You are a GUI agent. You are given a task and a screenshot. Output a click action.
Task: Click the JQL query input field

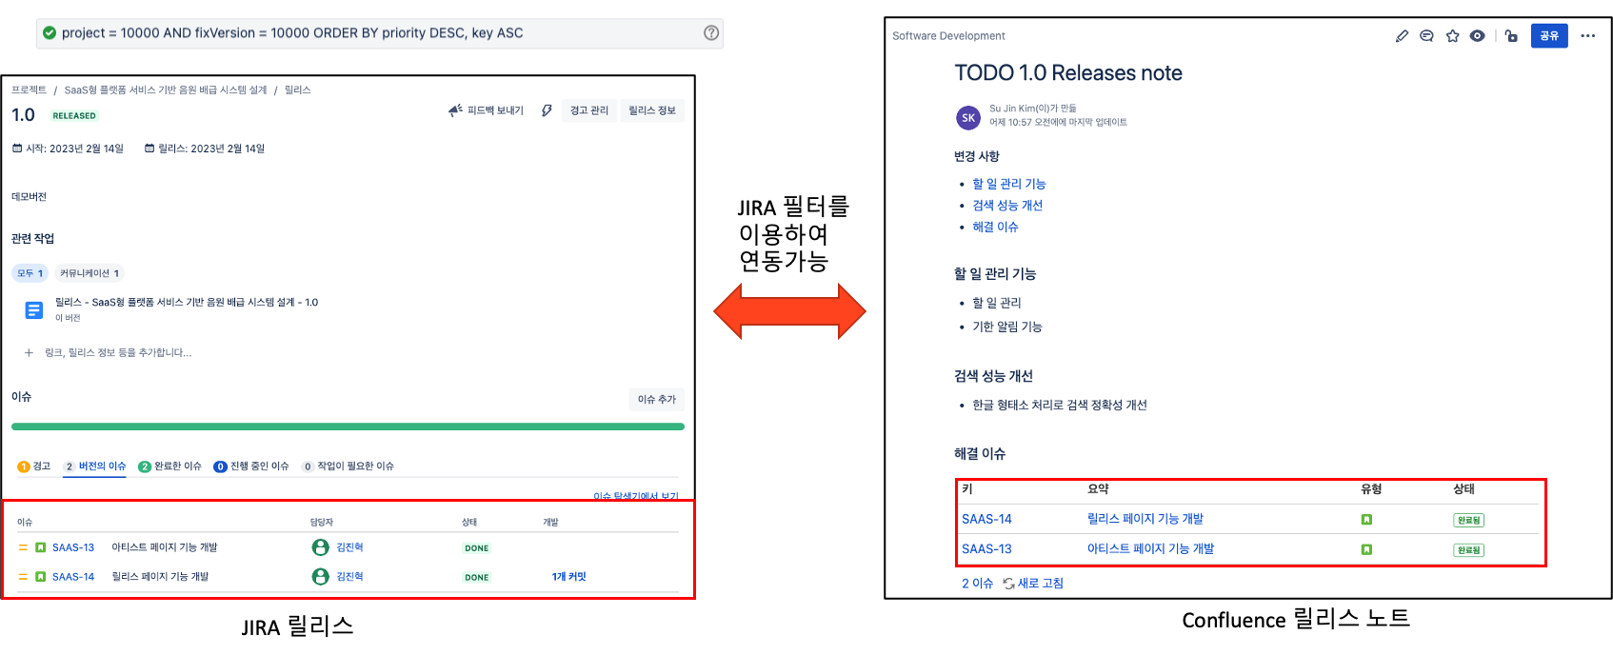[380, 32]
